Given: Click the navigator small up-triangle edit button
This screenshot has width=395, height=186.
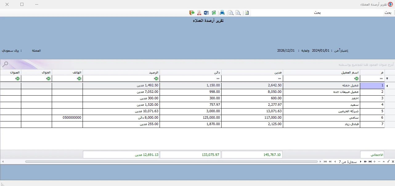Looking at the screenshot, I should 384,161.
